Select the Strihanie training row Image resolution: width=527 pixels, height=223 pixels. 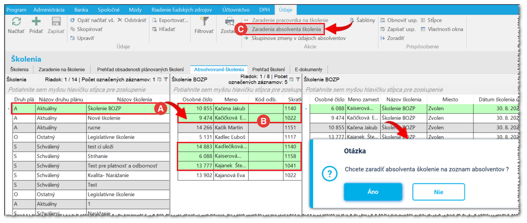(91, 156)
